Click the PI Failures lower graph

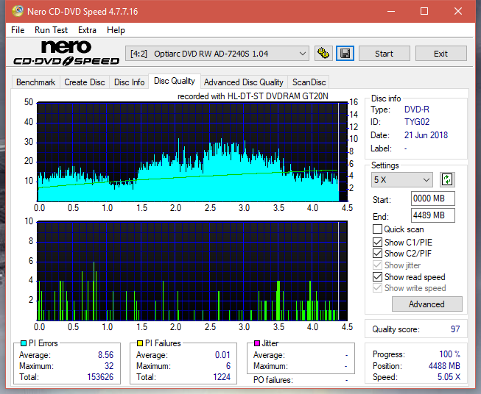click(x=192, y=271)
